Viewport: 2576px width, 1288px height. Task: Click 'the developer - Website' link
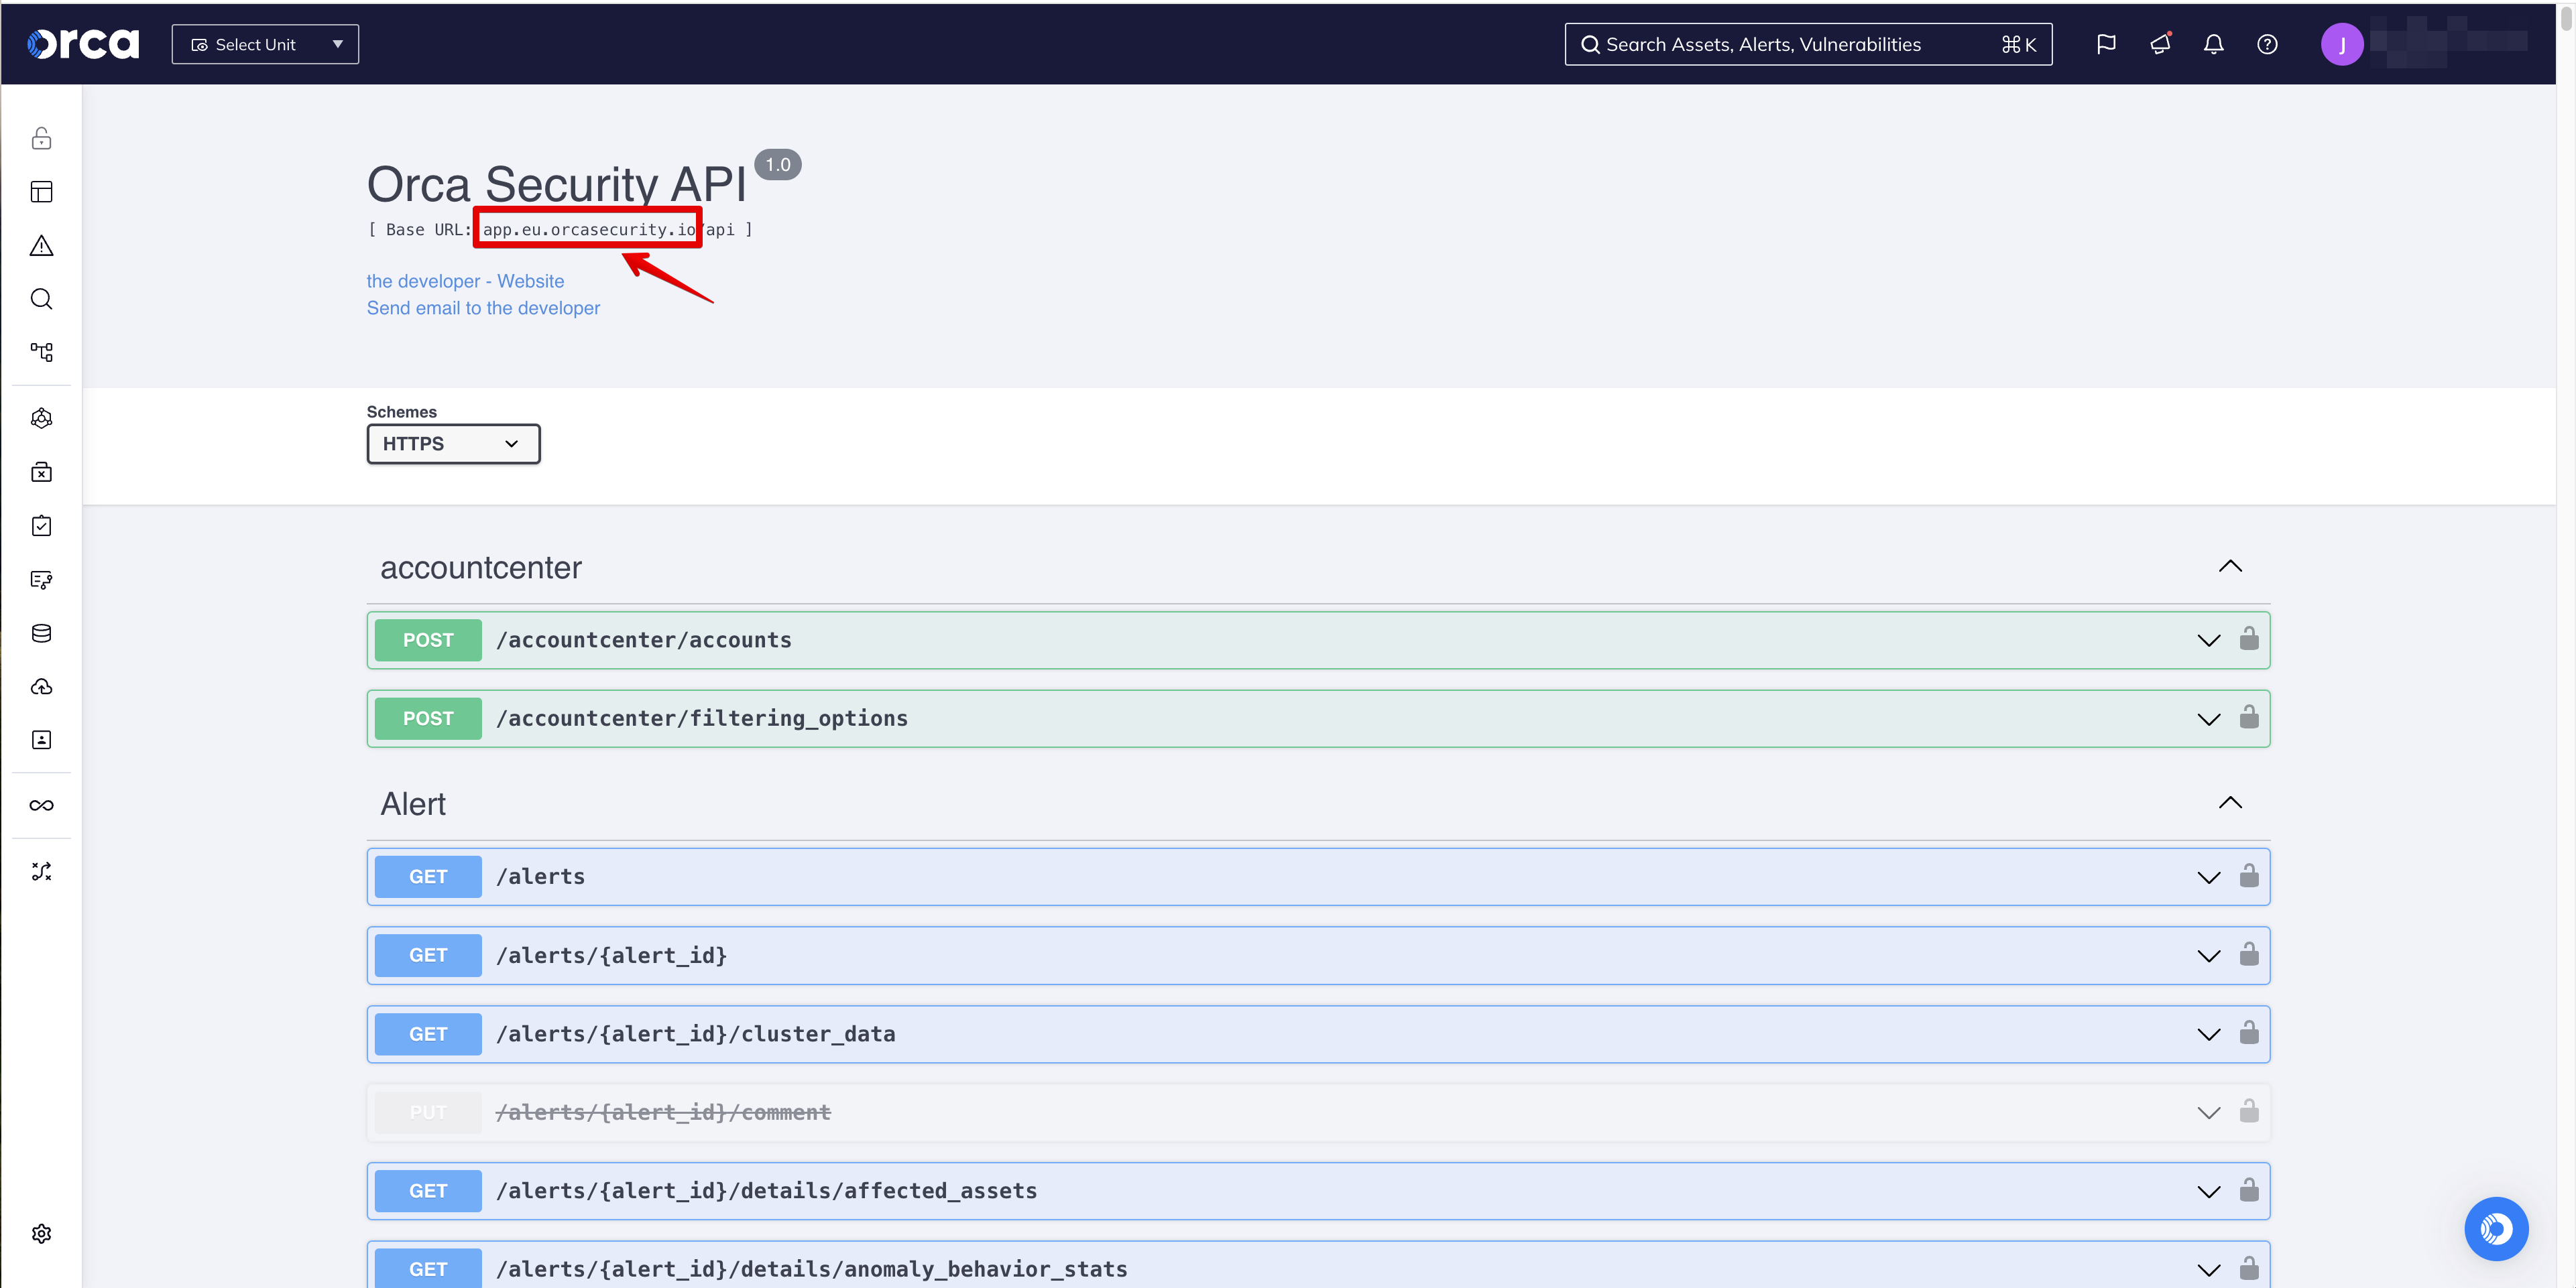point(464,281)
